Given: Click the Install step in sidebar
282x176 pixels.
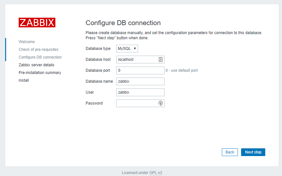Looking at the screenshot, I should [24, 80].
